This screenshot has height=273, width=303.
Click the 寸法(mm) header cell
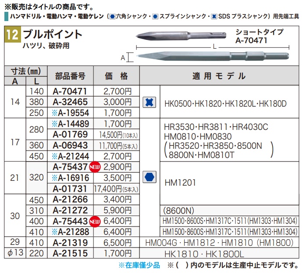[x=26, y=71]
